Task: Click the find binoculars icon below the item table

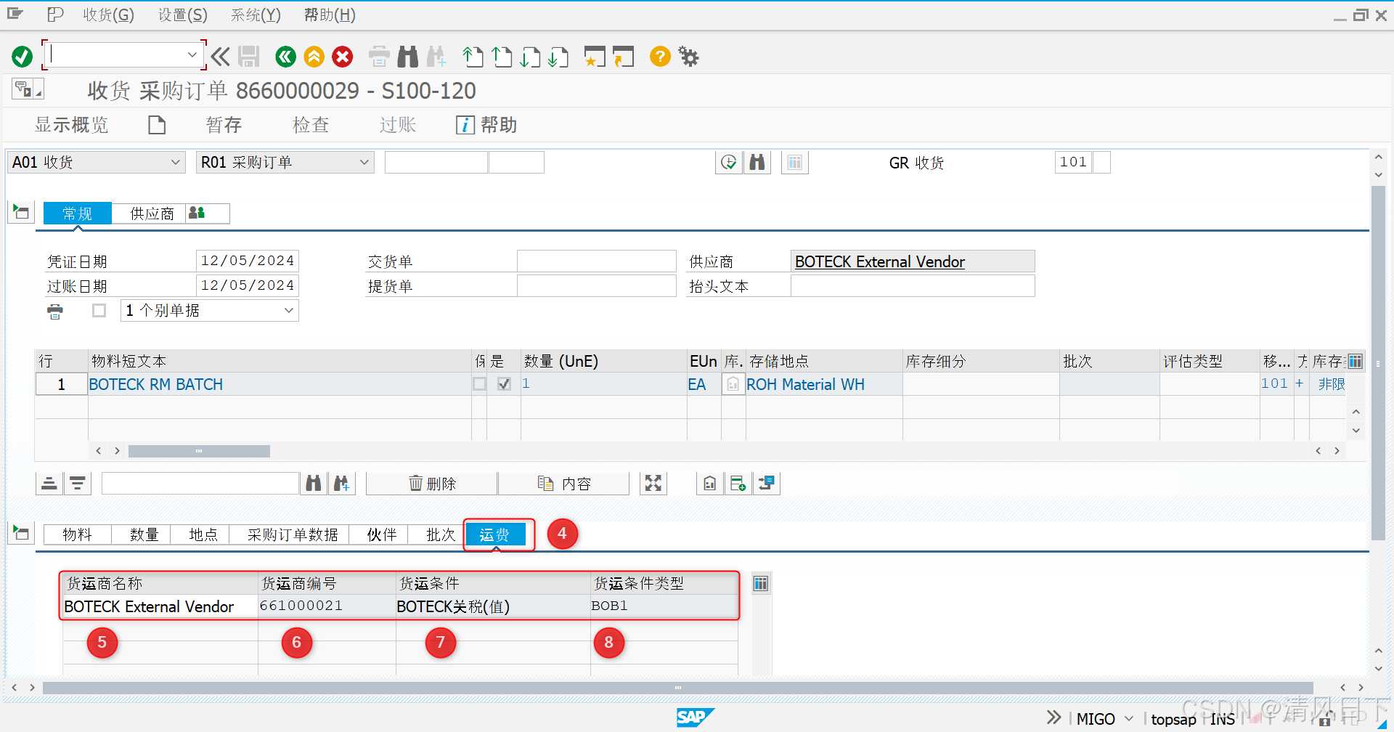Action: click(314, 484)
